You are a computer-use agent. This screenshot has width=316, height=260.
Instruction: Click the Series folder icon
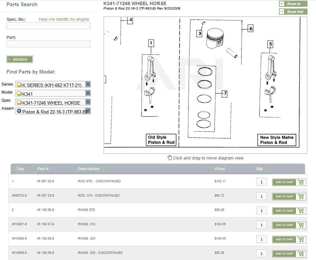pyautogui.click(x=19, y=85)
